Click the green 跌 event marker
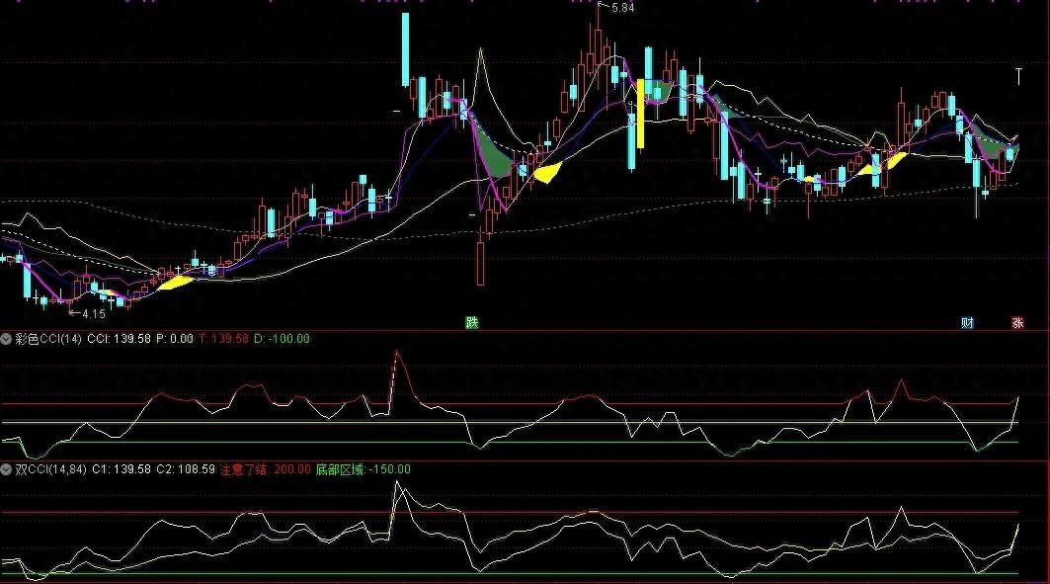 [x=472, y=322]
